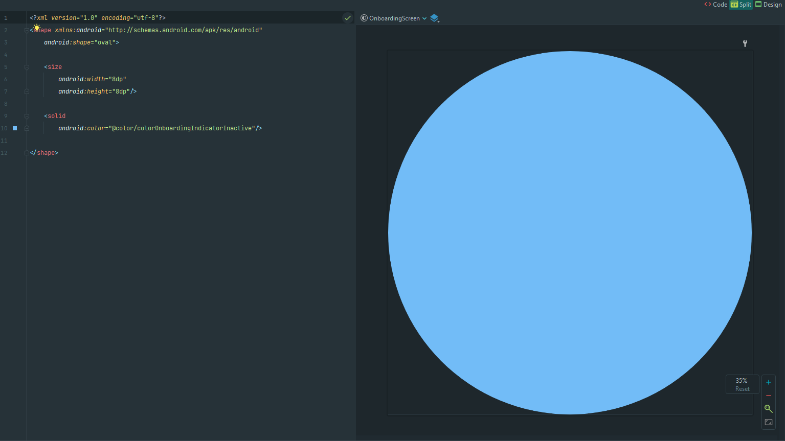
Task: Click the colorOnboardingIndicatorInactive color reference
Action: (182, 128)
